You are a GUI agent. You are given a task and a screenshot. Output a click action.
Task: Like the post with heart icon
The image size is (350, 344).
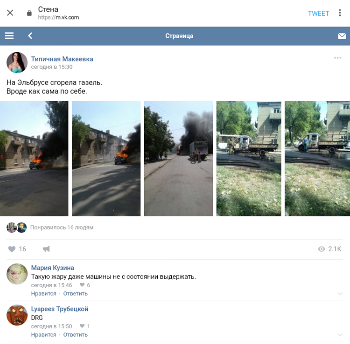[x=12, y=249]
